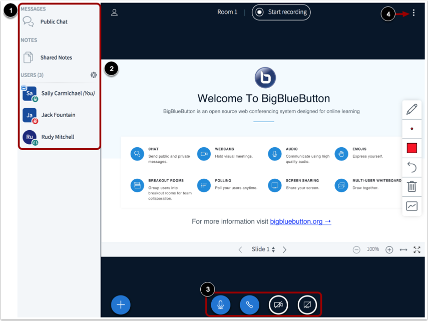This screenshot has width=428, height=321.
Task: Fit presentation to width
Action: (x=403, y=249)
